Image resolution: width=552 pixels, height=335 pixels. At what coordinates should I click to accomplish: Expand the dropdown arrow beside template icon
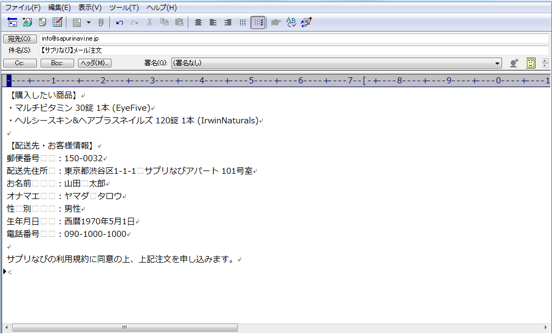88,22
